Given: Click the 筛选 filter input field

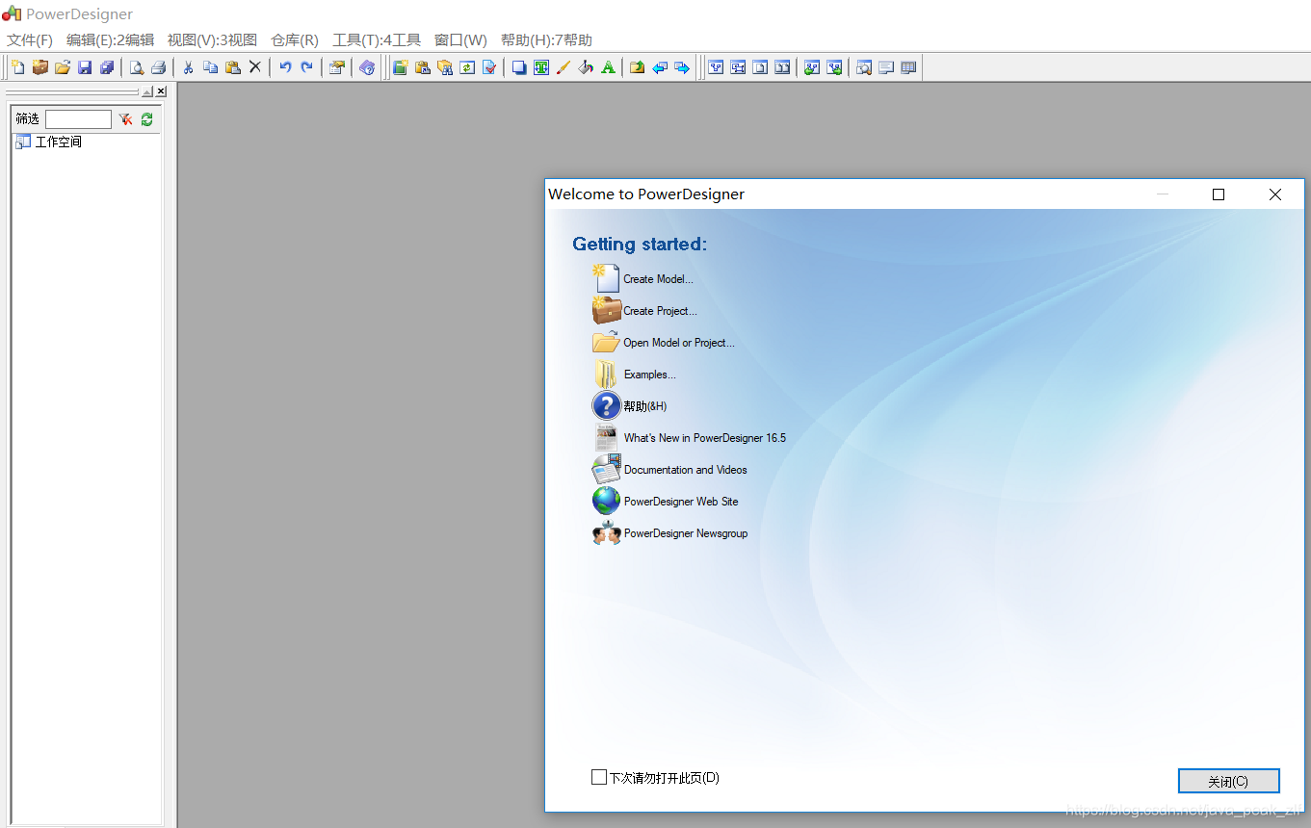Looking at the screenshot, I should 78,119.
